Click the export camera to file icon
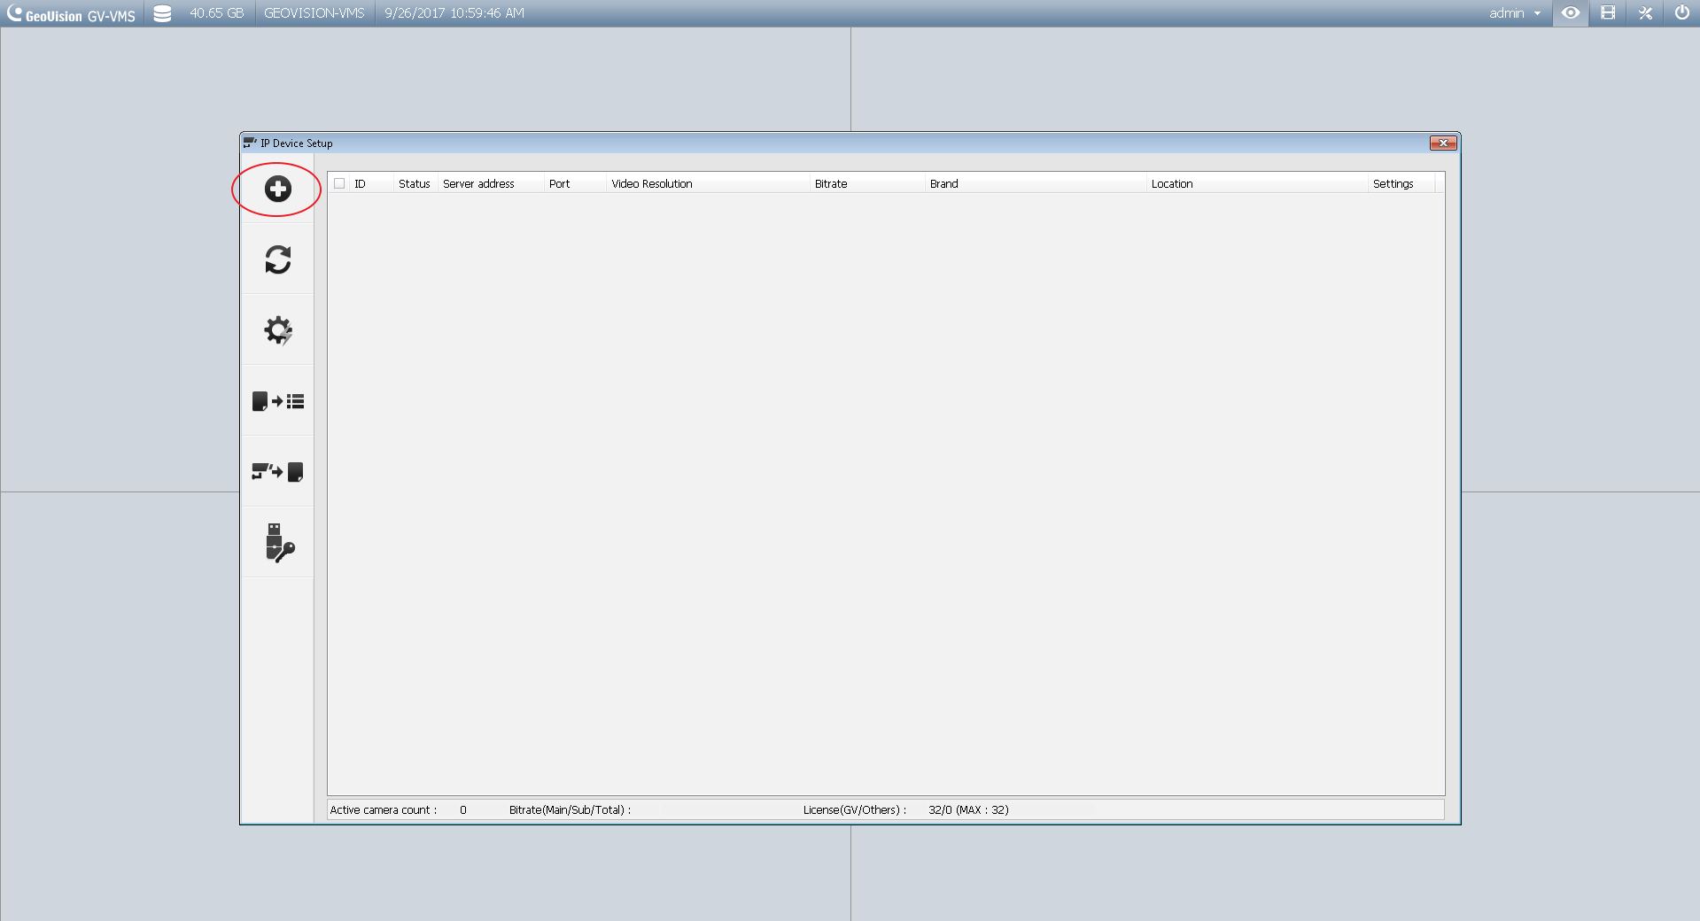 [277, 472]
